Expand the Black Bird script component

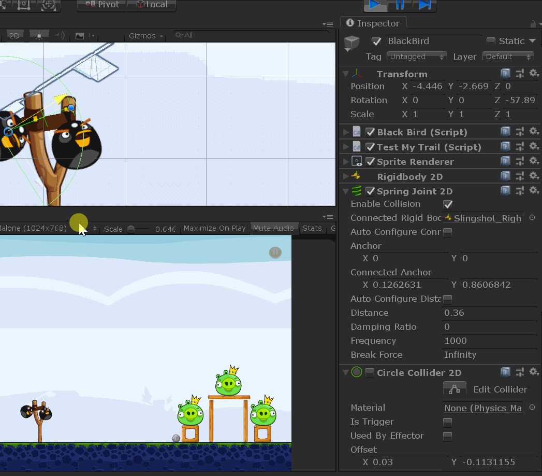click(345, 132)
